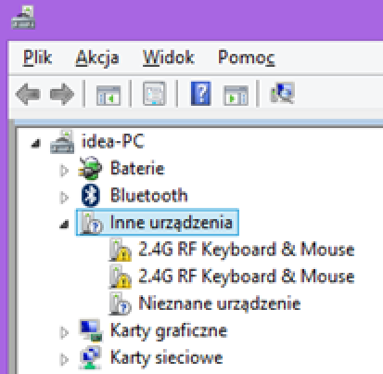
Task: Select the first 2.4G RF Keyboard & Mouse device
Action: click(246, 250)
